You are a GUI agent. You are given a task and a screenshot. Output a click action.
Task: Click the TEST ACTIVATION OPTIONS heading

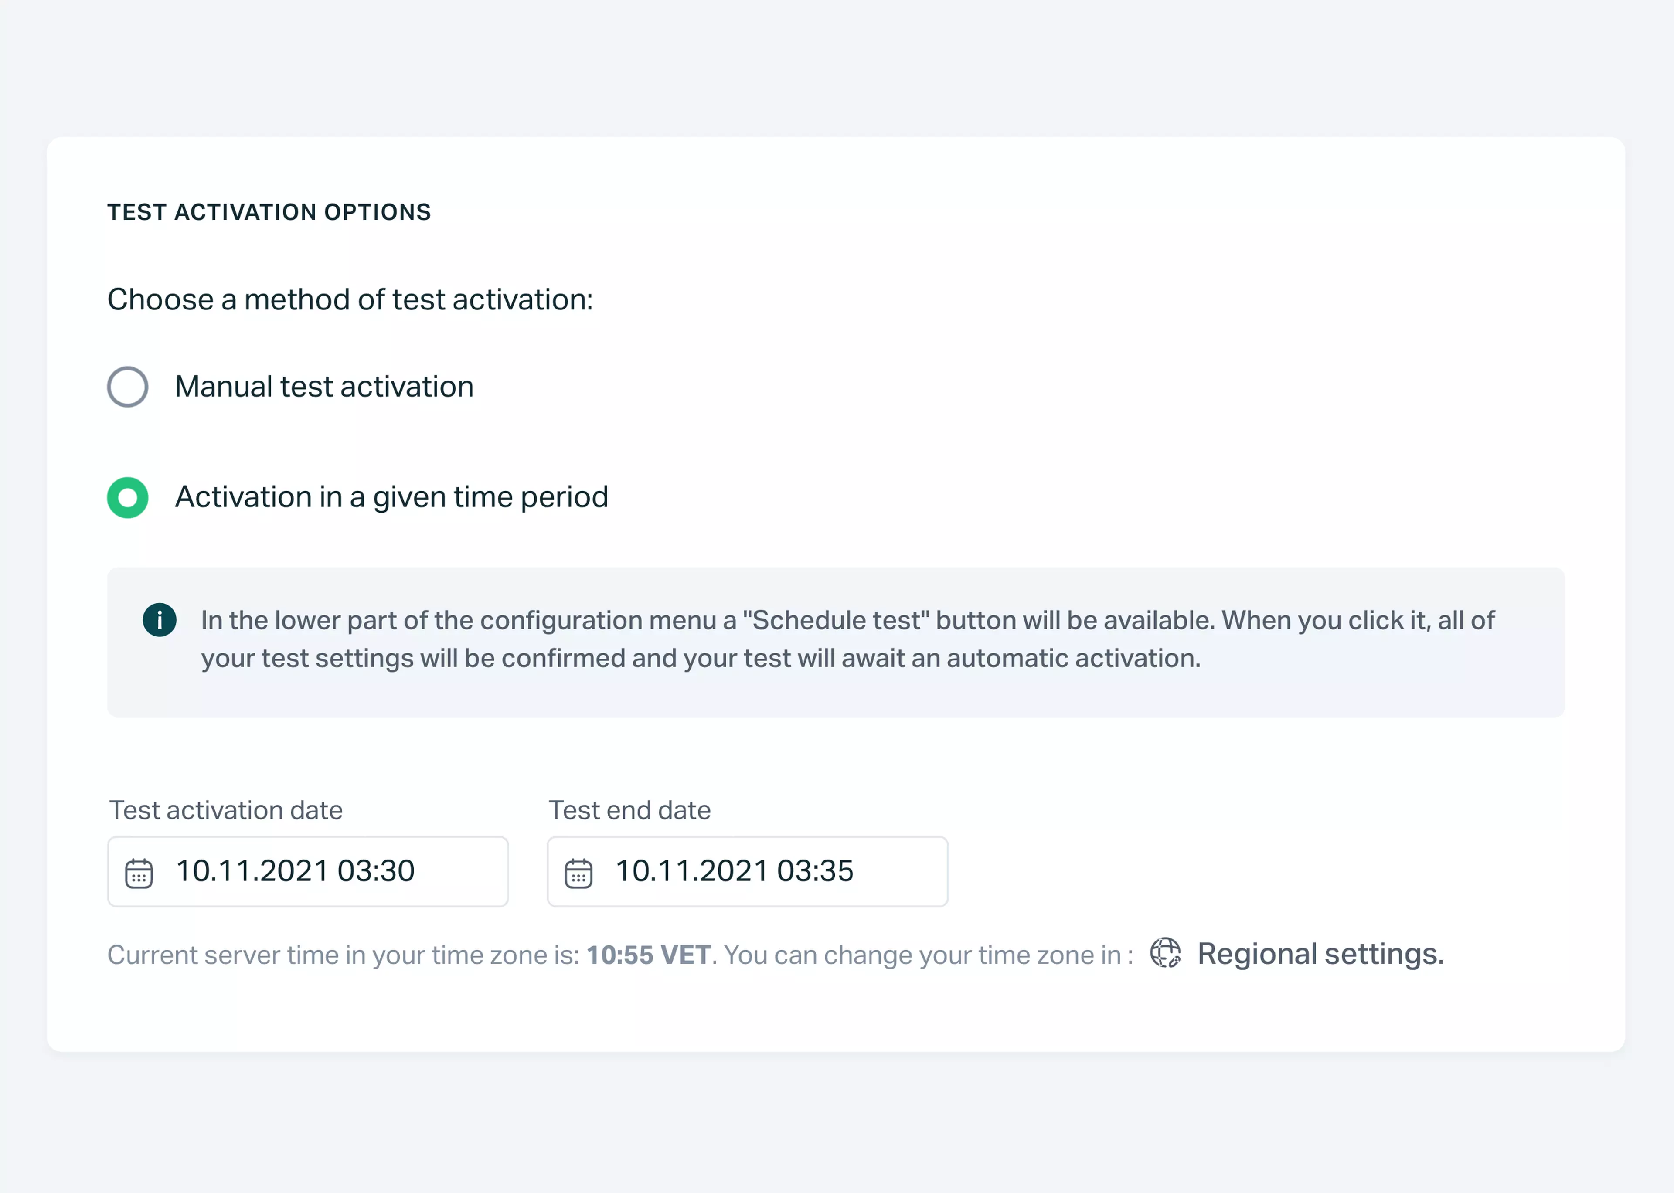click(x=269, y=211)
